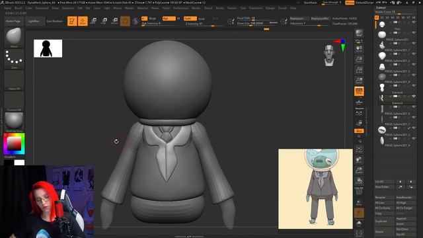The width and height of the screenshot is (423, 238).
Task: Click the Home Page button
Action: pos(13,21)
